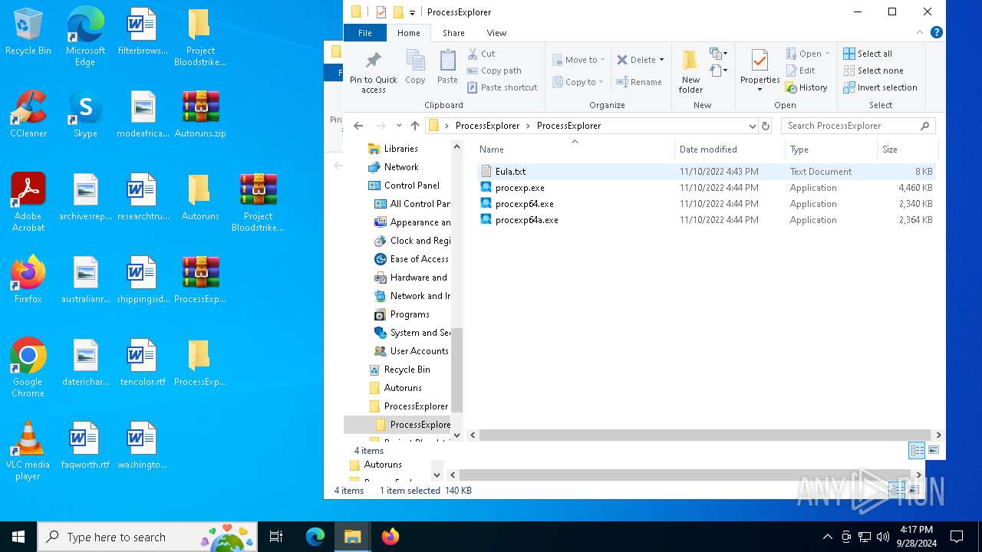Click Select none in ribbon
Image resolution: width=982 pixels, height=552 pixels.
(873, 71)
